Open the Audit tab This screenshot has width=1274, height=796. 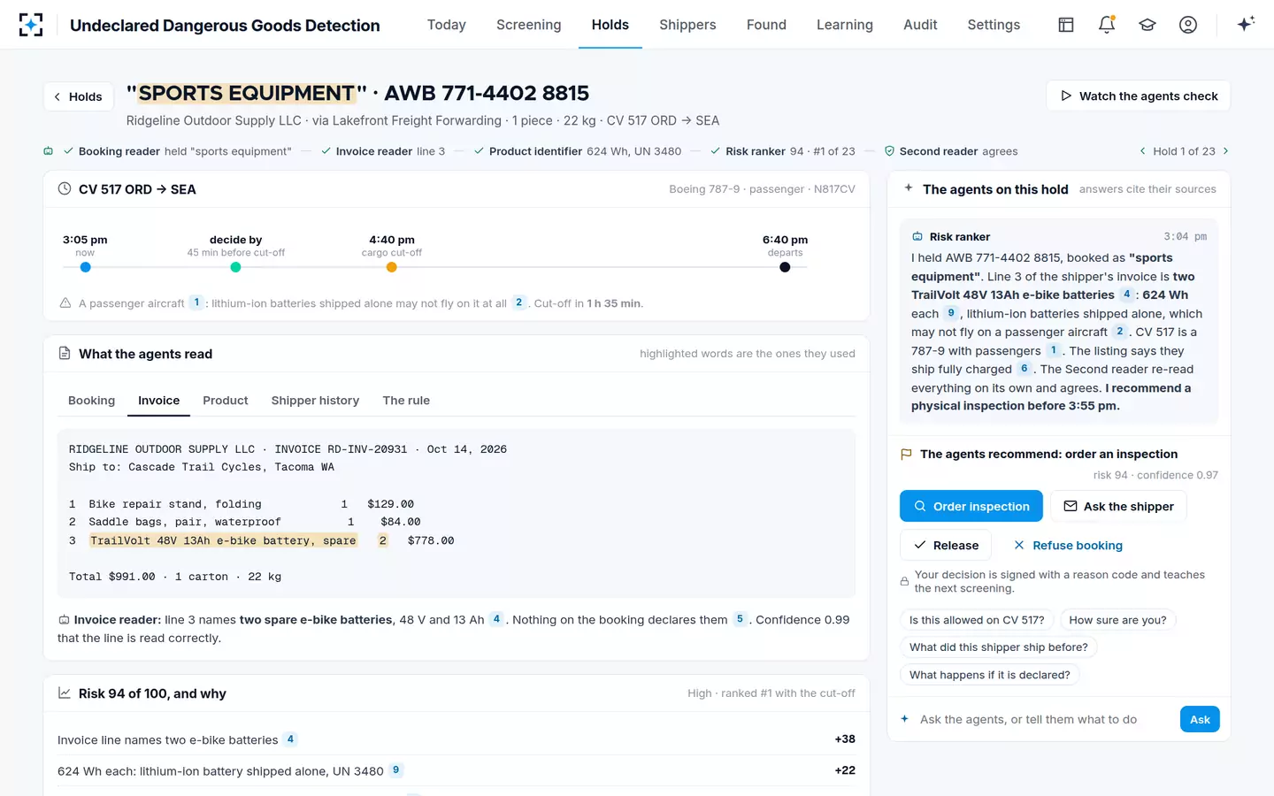tap(920, 25)
